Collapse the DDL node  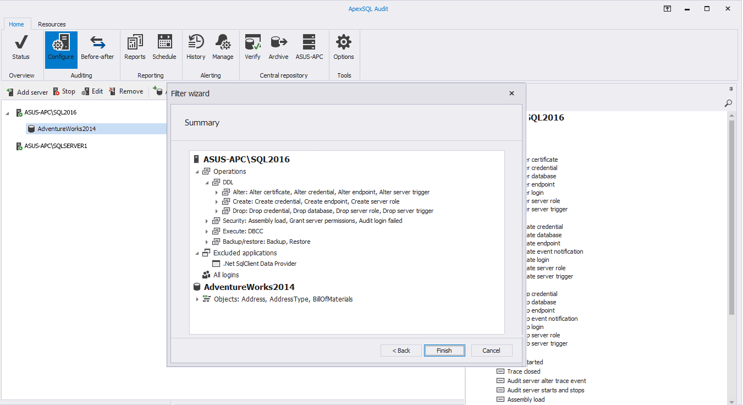[x=207, y=182]
